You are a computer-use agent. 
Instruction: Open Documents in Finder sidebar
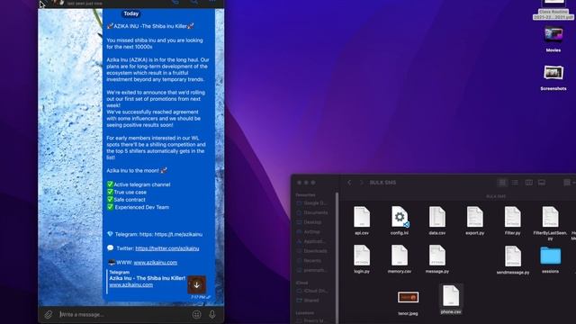(312, 212)
